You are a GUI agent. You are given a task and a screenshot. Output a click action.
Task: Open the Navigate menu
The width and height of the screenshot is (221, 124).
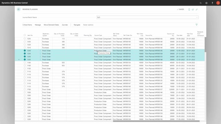tap(77, 25)
